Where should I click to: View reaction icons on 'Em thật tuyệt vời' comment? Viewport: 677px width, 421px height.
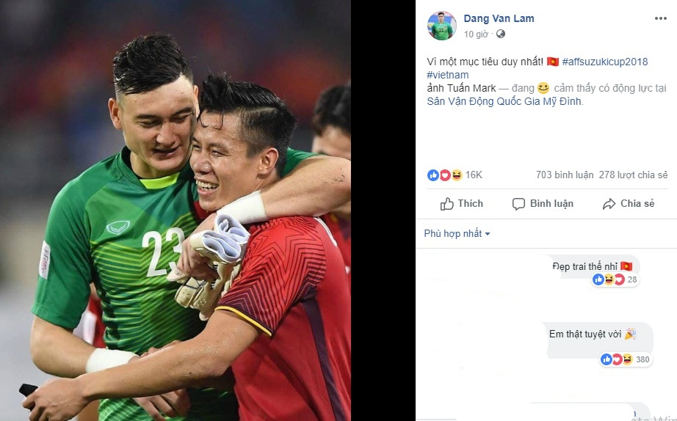617,359
